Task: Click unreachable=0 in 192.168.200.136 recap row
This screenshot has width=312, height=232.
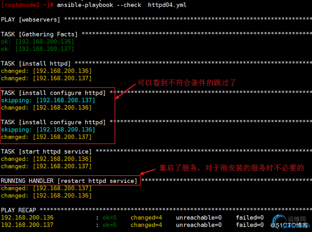Action: point(199,218)
